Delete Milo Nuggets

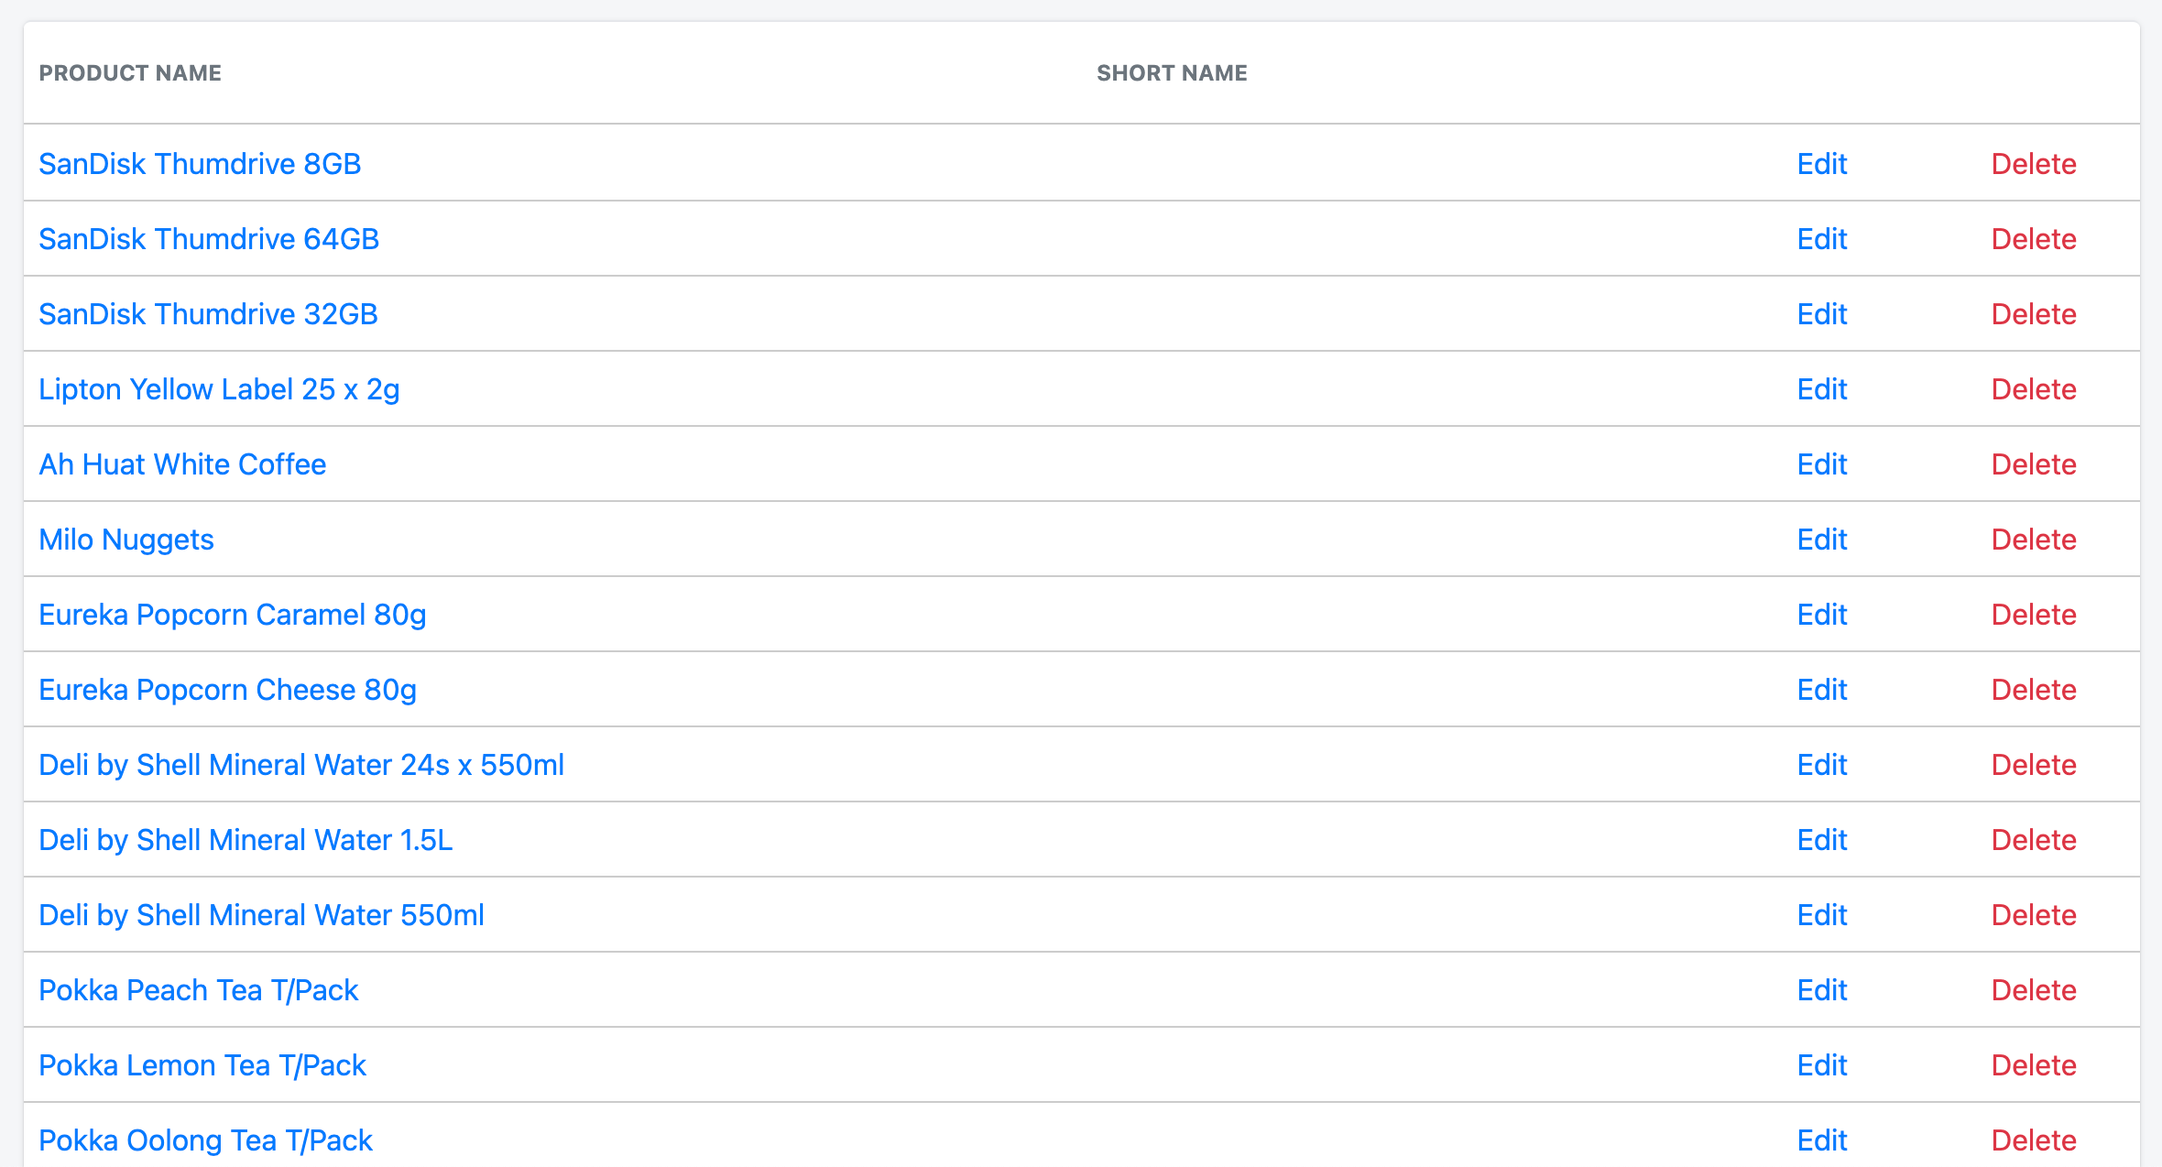[2034, 540]
